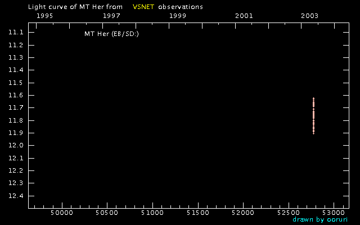The height and width of the screenshot is (225, 360).
Task: Click the x-axis value 52500
Action: [289, 213]
